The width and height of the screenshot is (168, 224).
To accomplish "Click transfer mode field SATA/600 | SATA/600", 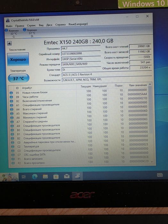I will coord(81,64).
